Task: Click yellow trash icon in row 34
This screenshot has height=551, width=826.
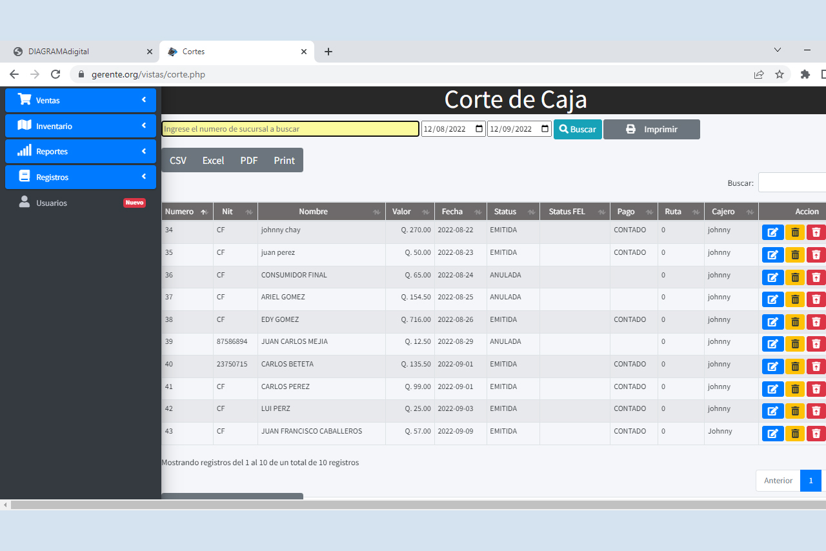Action: (x=795, y=232)
